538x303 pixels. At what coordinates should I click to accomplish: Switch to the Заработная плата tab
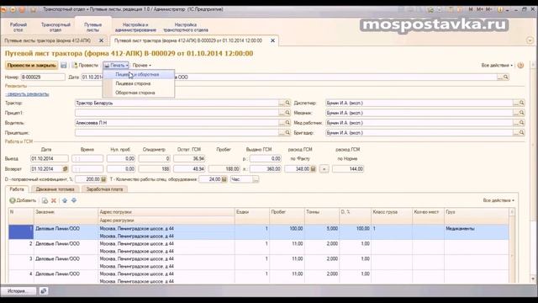point(104,189)
